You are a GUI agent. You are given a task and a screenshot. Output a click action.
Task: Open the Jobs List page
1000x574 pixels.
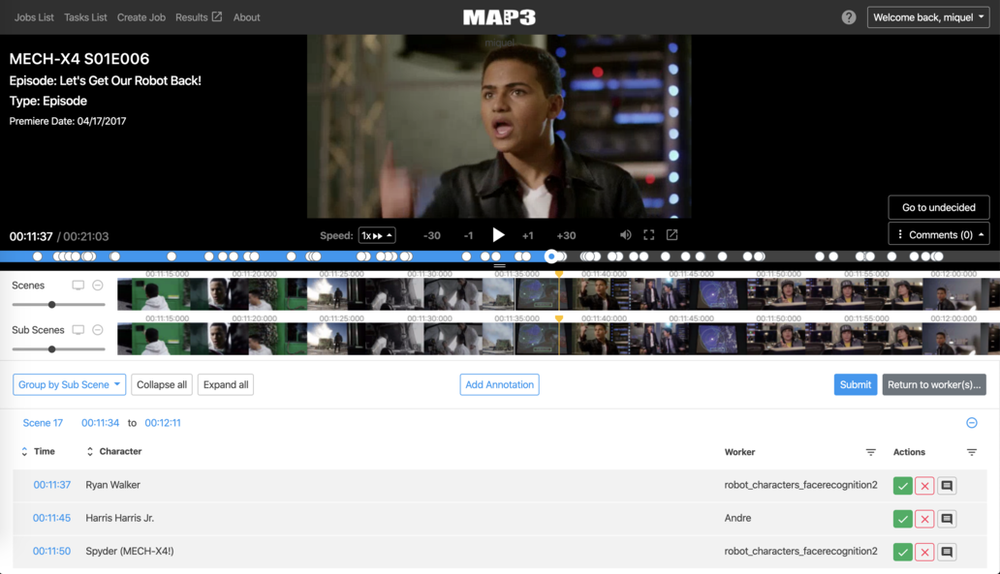pos(34,17)
